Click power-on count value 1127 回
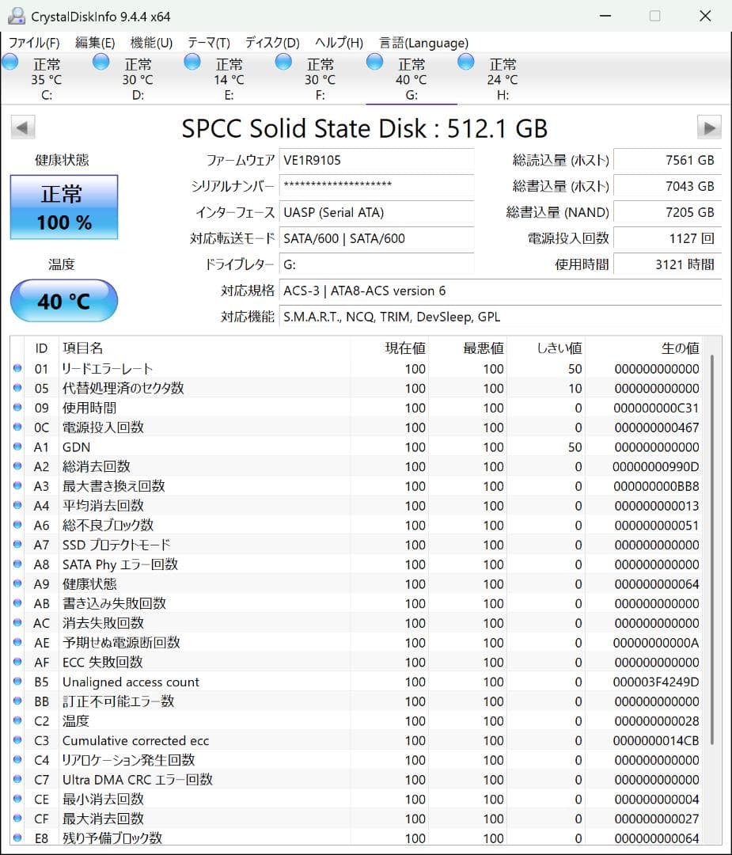 click(x=667, y=238)
